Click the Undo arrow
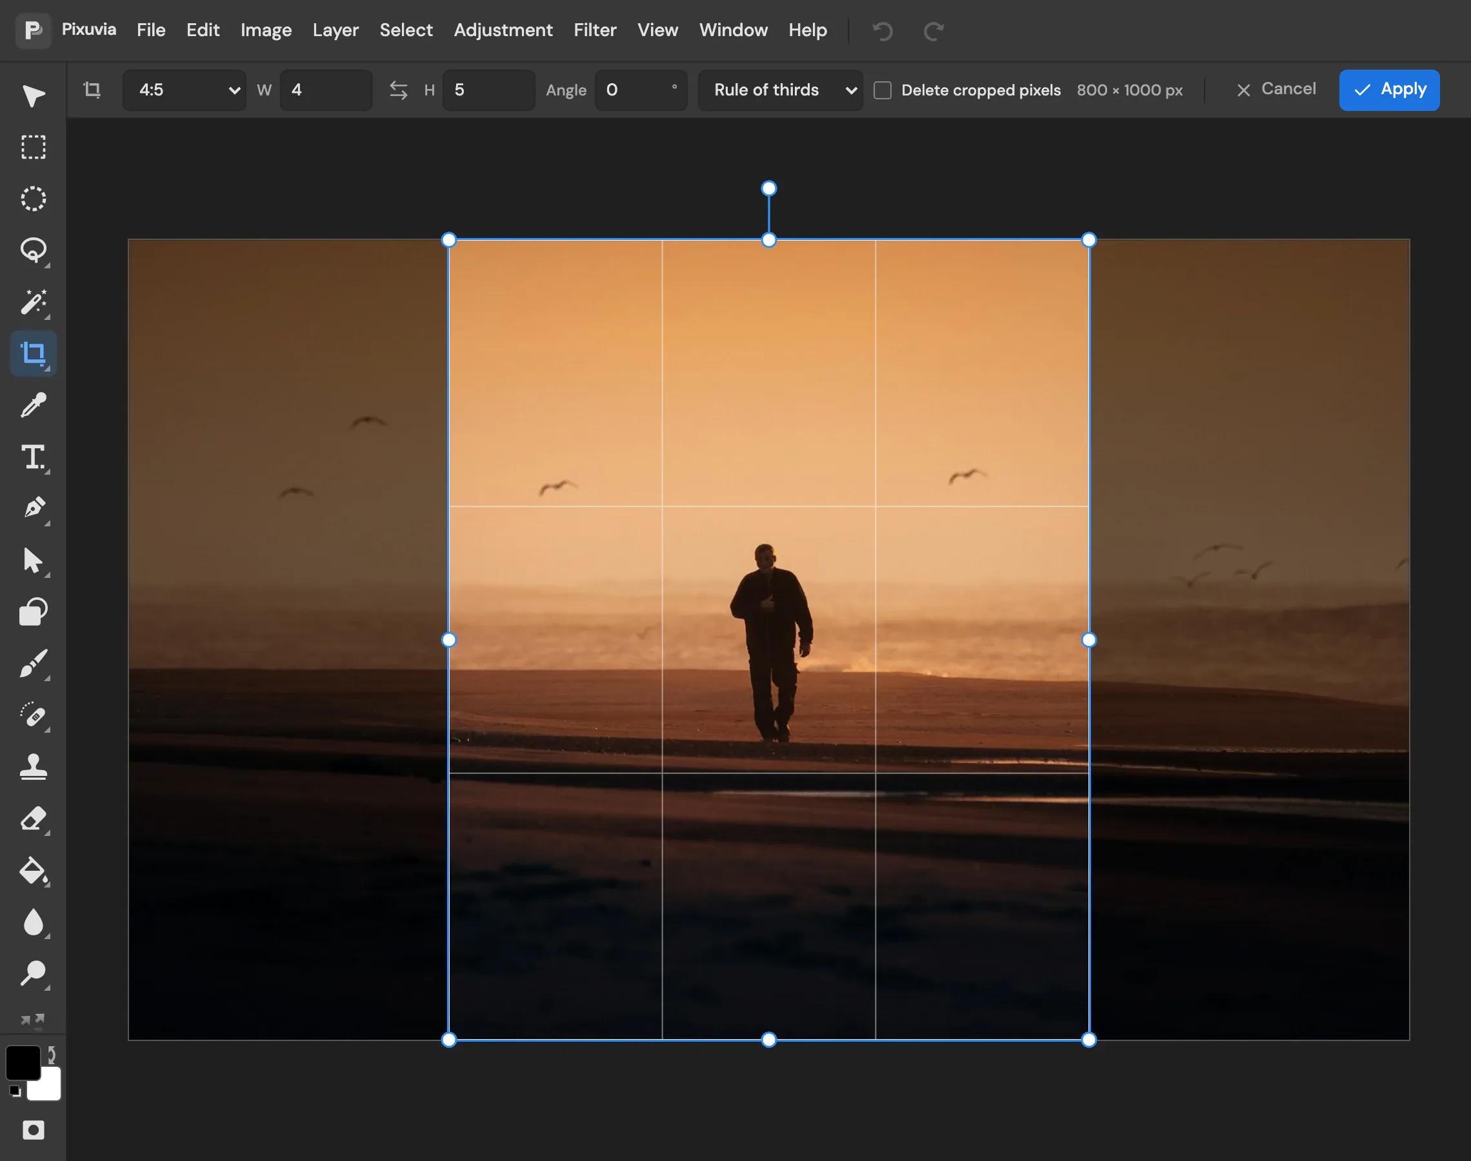This screenshot has height=1161, width=1471. [x=883, y=30]
